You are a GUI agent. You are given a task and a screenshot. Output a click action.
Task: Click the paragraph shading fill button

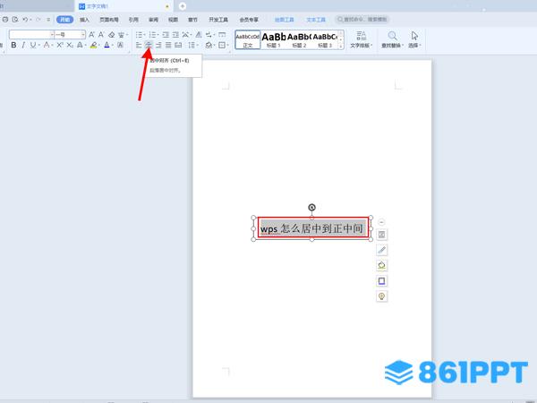[209, 45]
